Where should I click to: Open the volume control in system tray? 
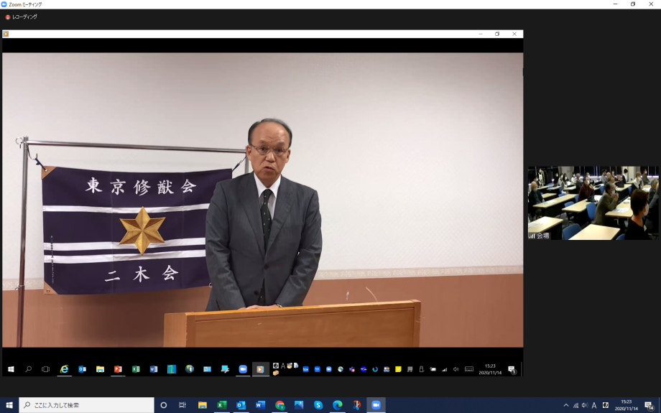585,405
